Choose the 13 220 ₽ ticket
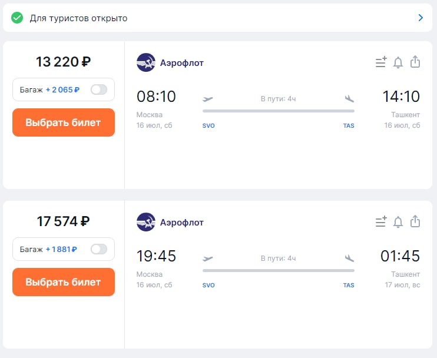The height and width of the screenshot is (358, 437). click(63, 122)
